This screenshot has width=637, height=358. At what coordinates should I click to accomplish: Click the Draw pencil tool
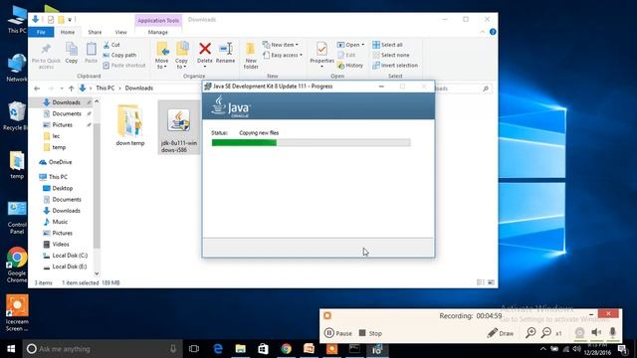[500, 333]
